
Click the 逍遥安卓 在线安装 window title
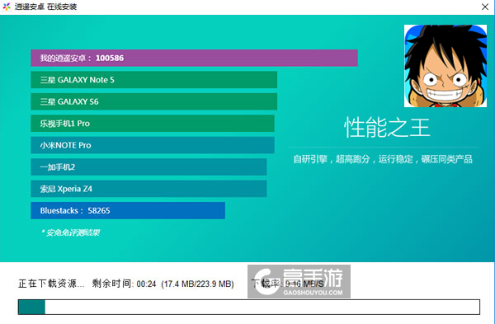click(x=45, y=7)
